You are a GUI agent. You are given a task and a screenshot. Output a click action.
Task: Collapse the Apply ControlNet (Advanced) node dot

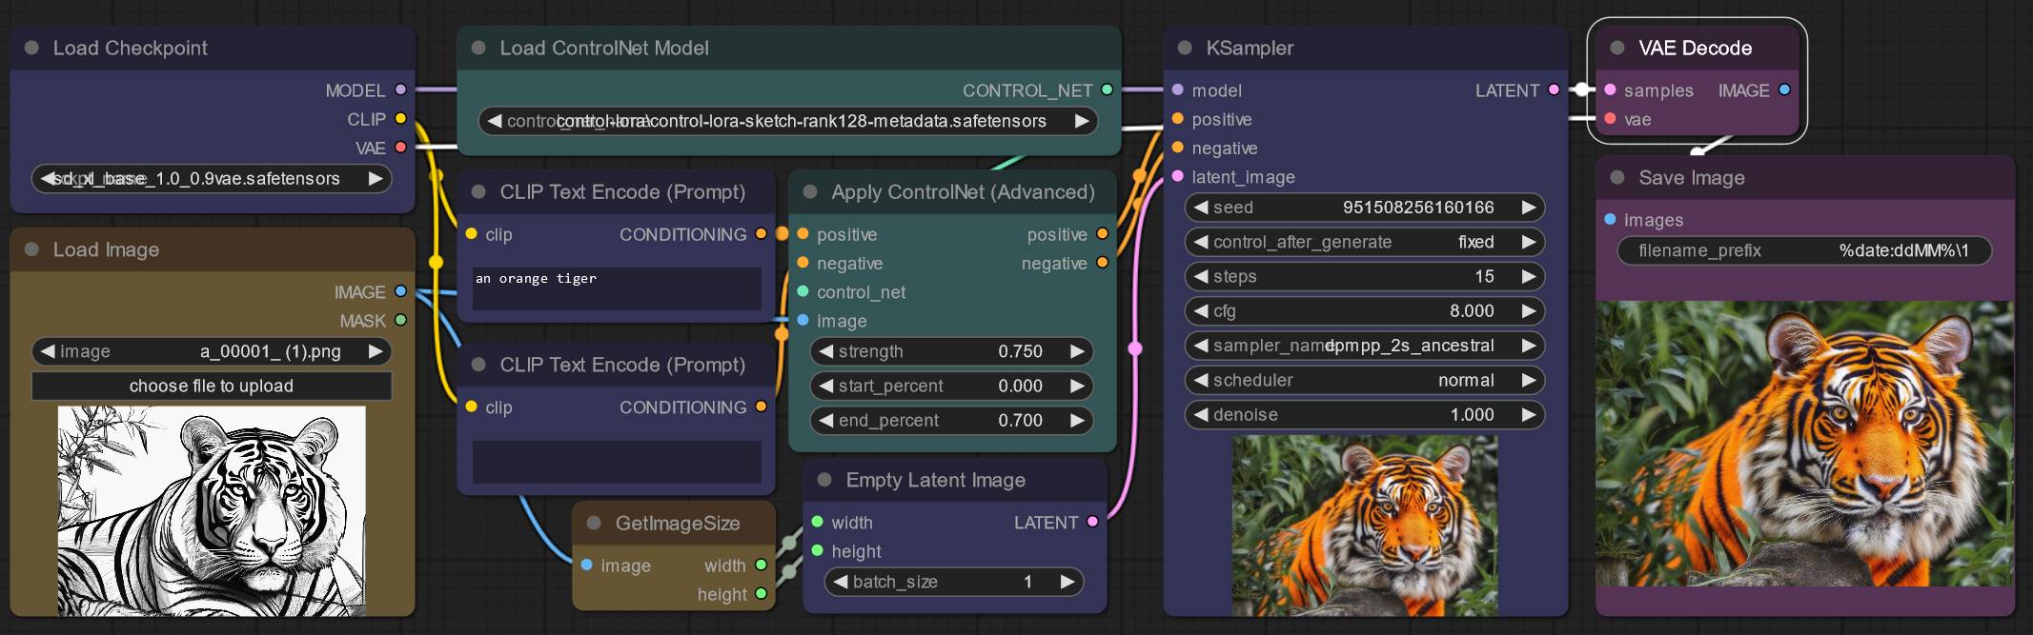click(810, 191)
